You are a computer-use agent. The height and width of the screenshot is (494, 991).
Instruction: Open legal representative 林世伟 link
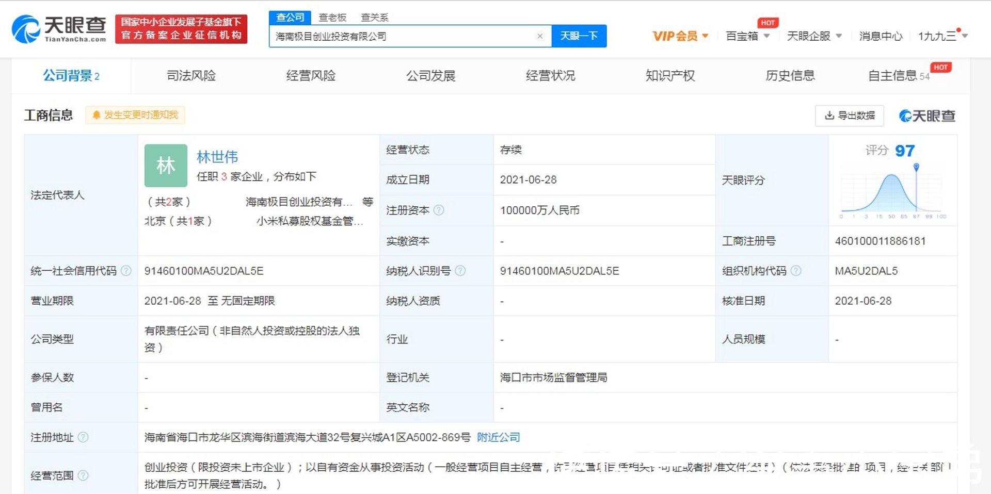[x=217, y=157]
